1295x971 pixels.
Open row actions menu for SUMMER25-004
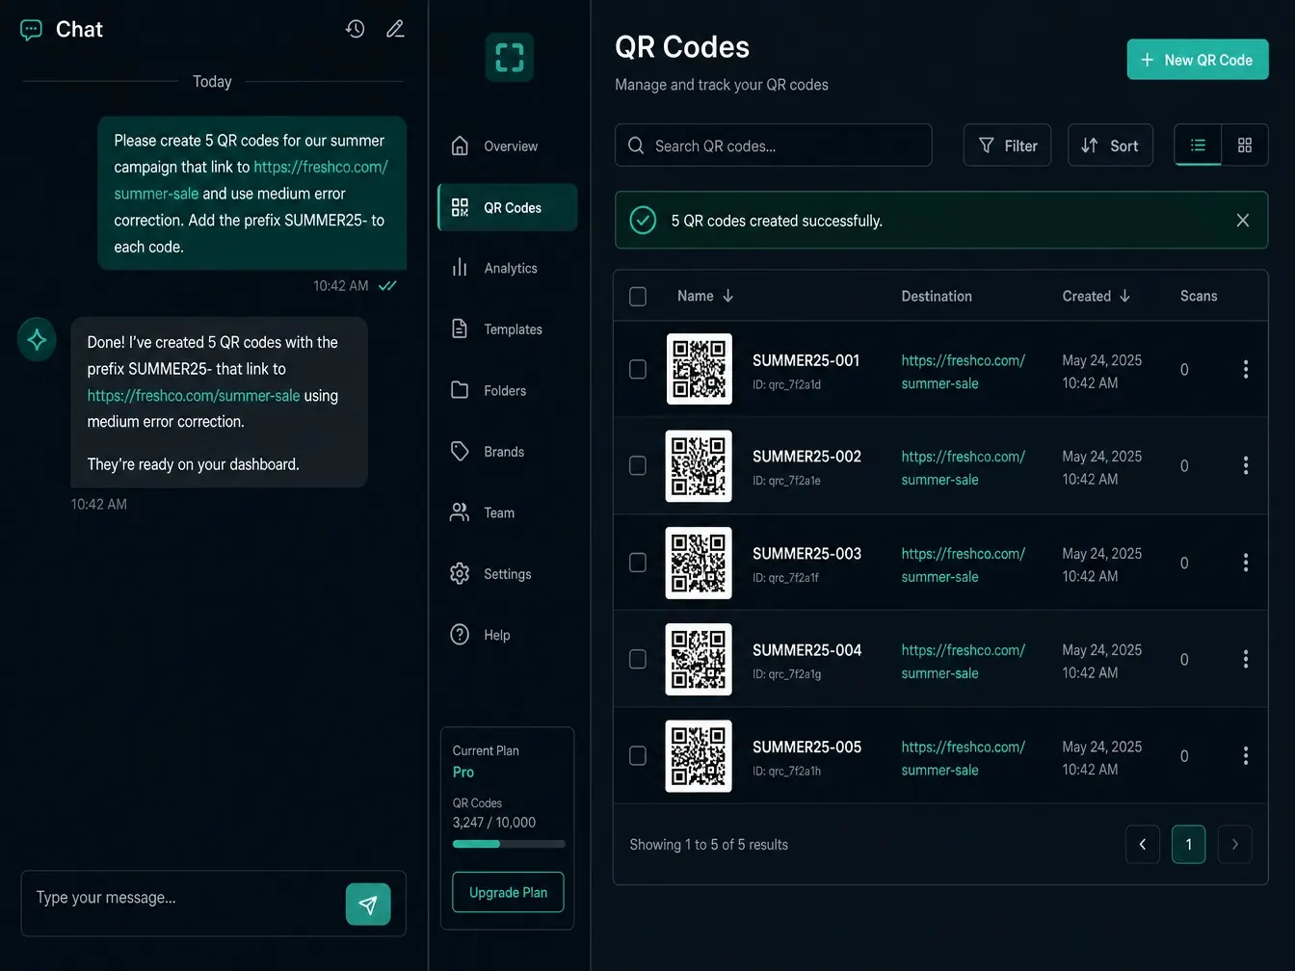pyautogui.click(x=1245, y=659)
